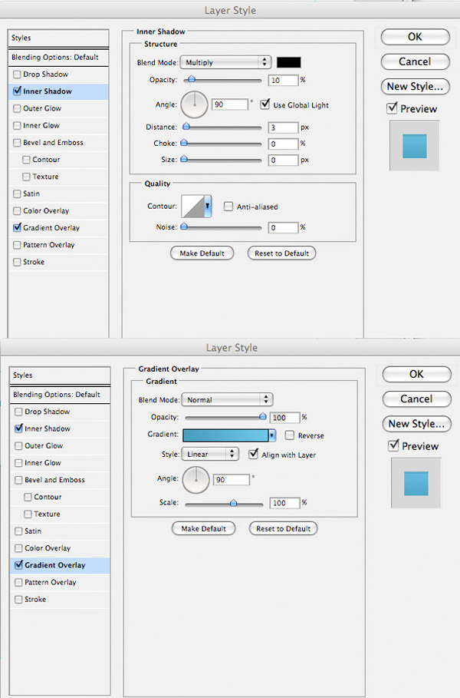Enable Anti-aliased contour option
Image resolution: width=460 pixels, height=698 pixels.
point(228,206)
